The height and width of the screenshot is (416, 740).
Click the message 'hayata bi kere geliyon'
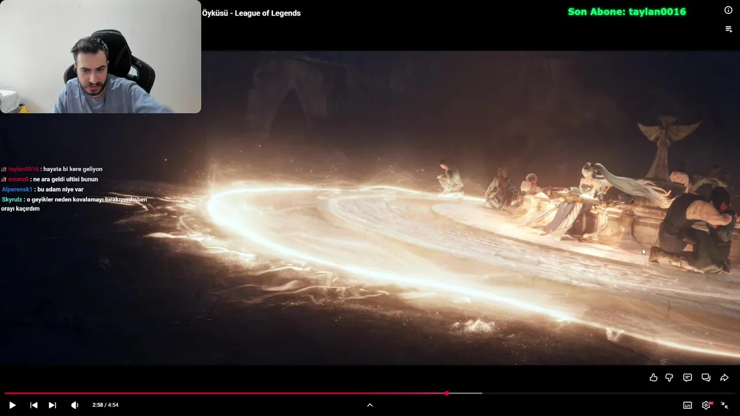(x=73, y=169)
